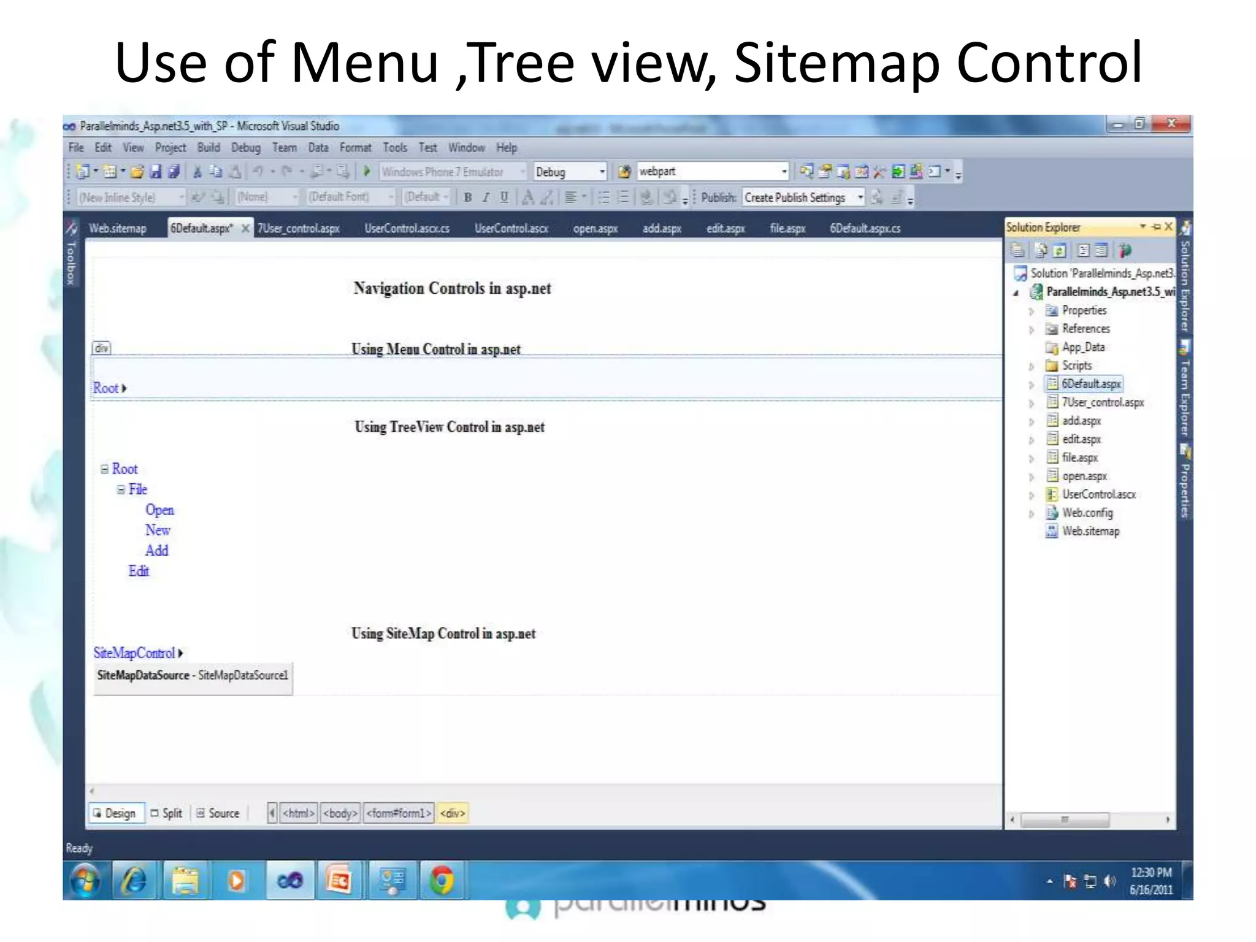Open the Format menu
This screenshot has width=1256, height=942.
(x=356, y=147)
